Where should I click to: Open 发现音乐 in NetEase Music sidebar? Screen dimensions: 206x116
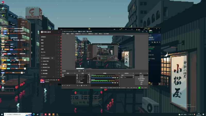44,37
